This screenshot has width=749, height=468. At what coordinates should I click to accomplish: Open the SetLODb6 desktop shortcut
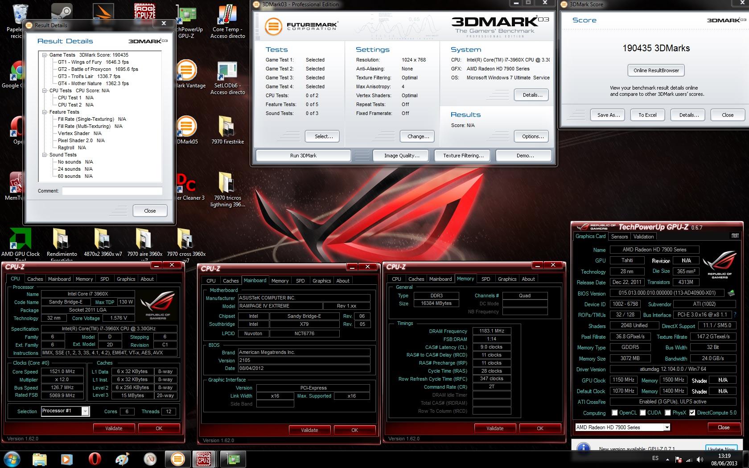click(x=228, y=78)
